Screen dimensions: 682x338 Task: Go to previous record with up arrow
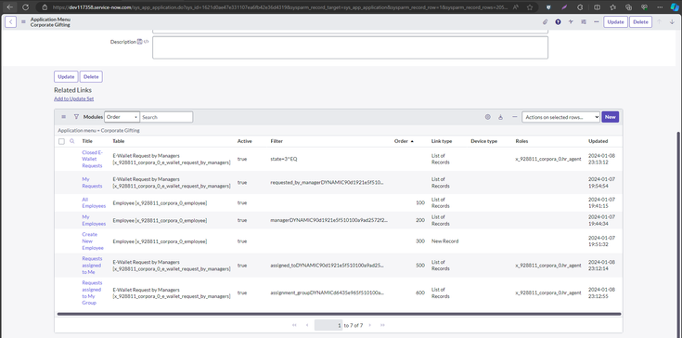660,21
